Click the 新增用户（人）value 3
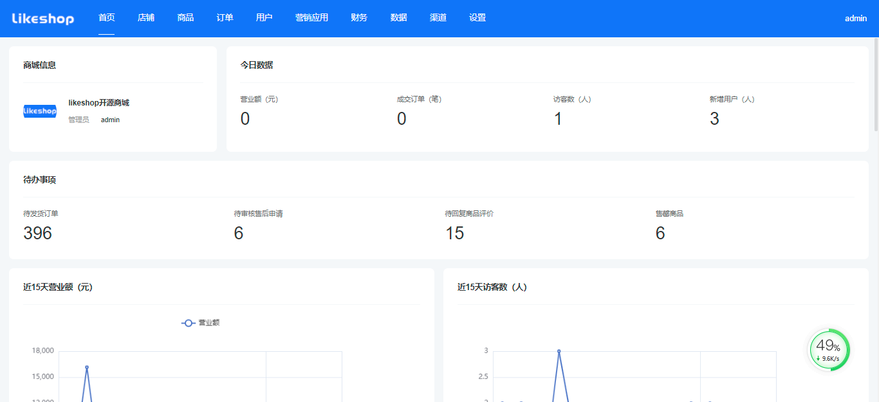The width and height of the screenshot is (879, 402). pyautogui.click(x=714, y=118)
